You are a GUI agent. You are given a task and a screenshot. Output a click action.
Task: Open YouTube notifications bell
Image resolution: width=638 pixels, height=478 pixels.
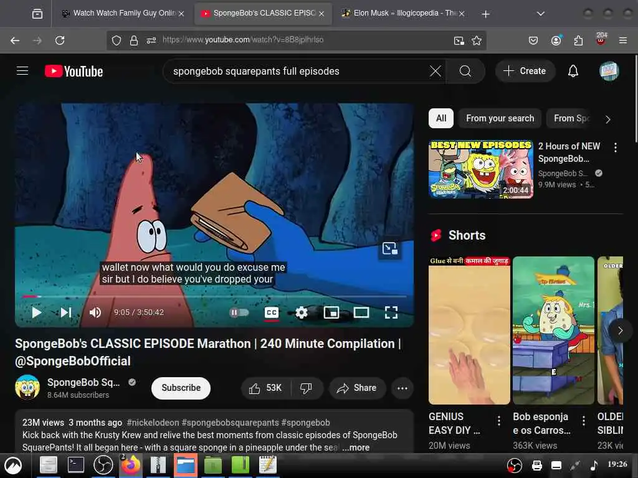coord(573,71)
